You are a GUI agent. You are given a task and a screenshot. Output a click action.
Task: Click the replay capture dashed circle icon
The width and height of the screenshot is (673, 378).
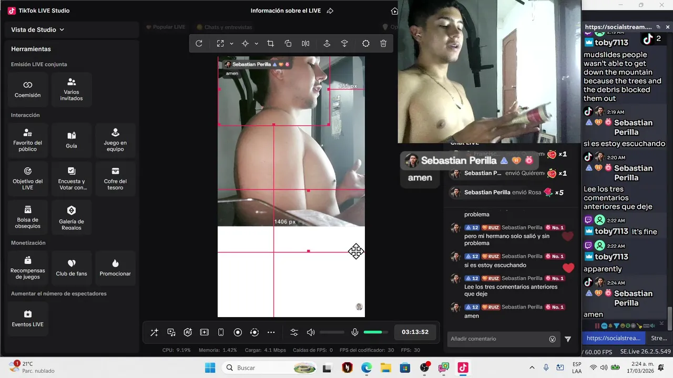pyautogui.click(x=254, y=332)
